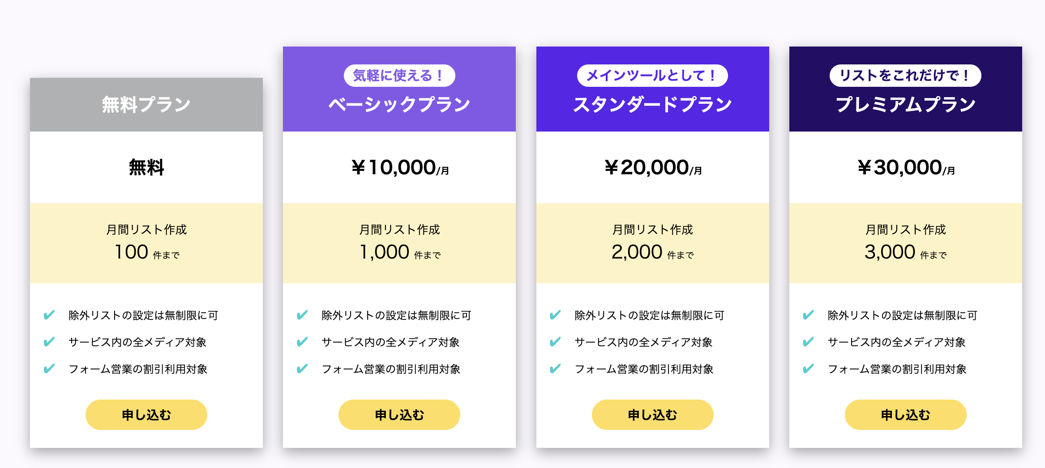Click checkmark beside 除外リスト in the ベーシックプラン card
1045x468 pixels.
pos(302,315)
